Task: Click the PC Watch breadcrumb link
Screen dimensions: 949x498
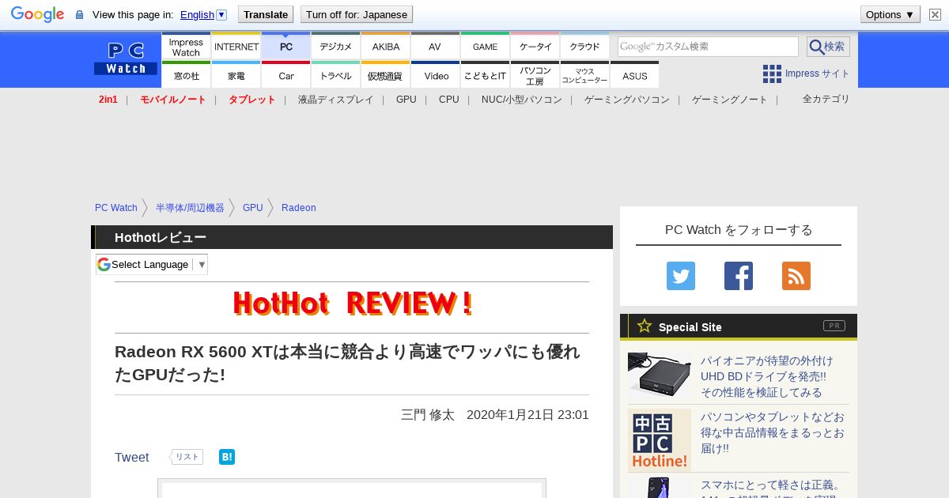Action: tap(116, 208)
